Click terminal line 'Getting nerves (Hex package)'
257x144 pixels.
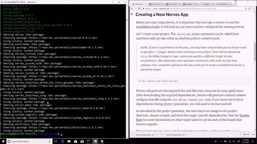click(x=24, y=35)
